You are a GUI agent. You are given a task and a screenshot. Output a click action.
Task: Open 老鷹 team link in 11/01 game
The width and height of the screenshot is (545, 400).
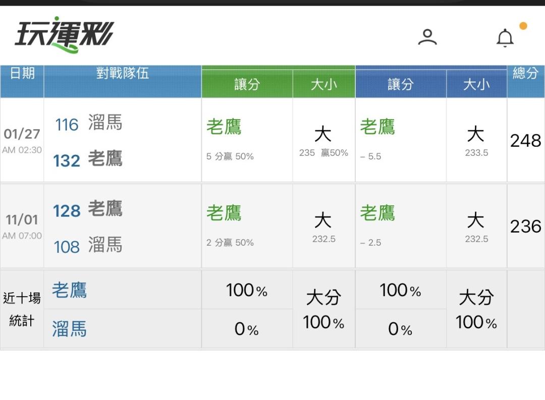pos(105,209)
